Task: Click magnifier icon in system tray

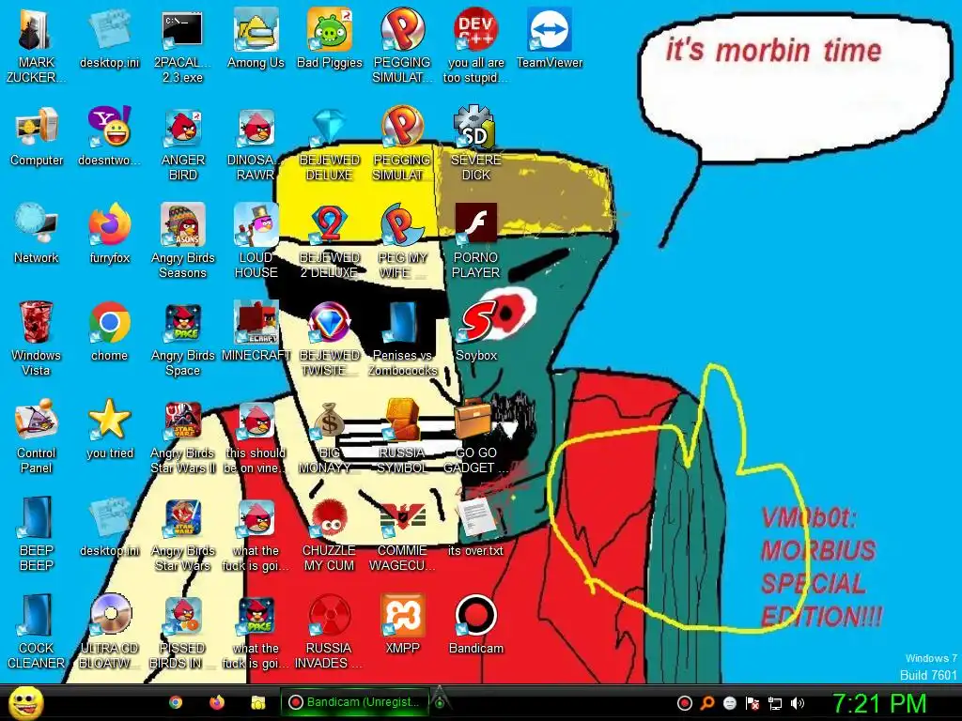Action: point(707,703)
